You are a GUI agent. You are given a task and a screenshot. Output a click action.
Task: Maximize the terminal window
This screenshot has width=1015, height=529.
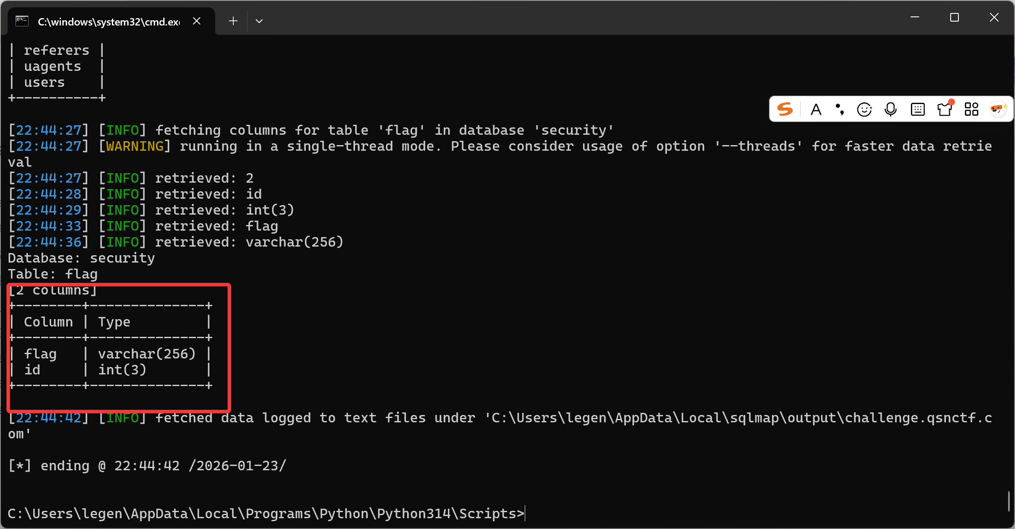tap(955, 17)
